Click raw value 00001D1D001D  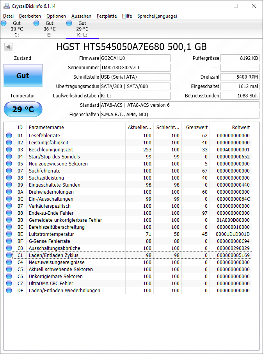tap(233, 234)
